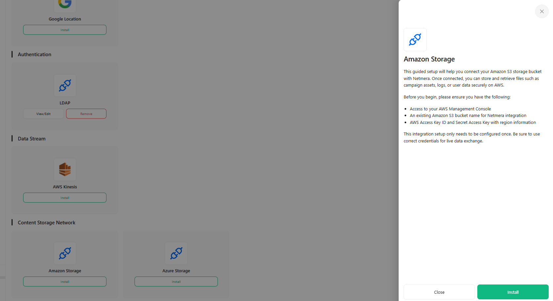553x301 pixels.
Task: Select the Data Stream section heading
Action: tap(32, 139)
